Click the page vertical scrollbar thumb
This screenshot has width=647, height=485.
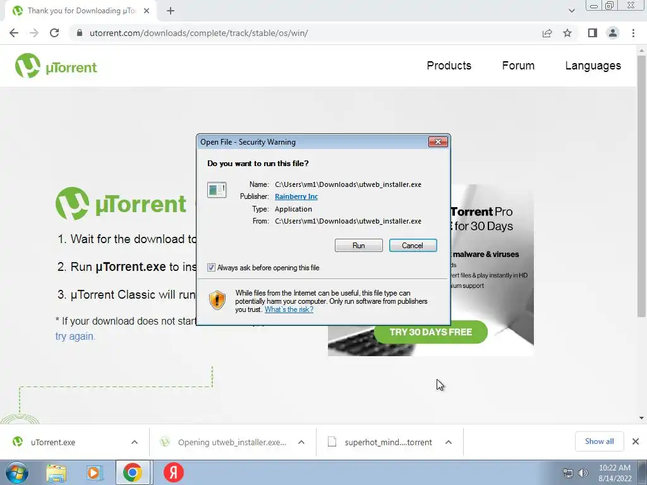click(641, 186)
